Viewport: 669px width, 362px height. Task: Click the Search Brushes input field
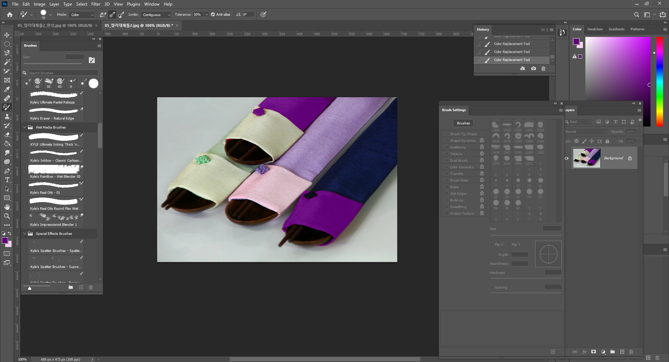click(63, 73)
